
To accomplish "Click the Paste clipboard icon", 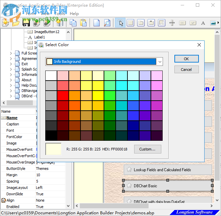I will [x=84, y=23].
